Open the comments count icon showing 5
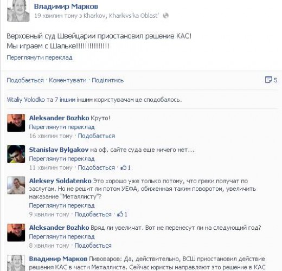This screenshot has height=271, width=282. (x=268, y=80)
